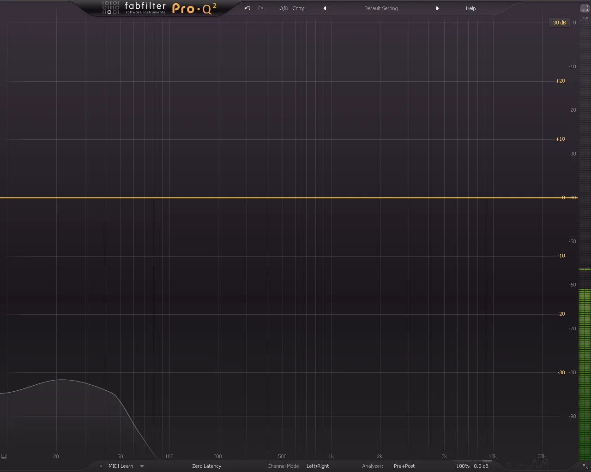Click the 100 frequency axis label

169,456
